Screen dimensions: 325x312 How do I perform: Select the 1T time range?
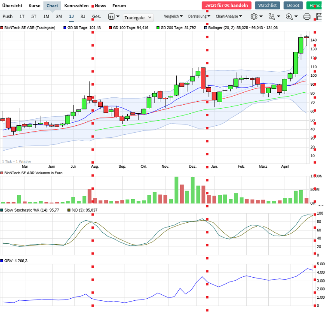tap(22, 16)
